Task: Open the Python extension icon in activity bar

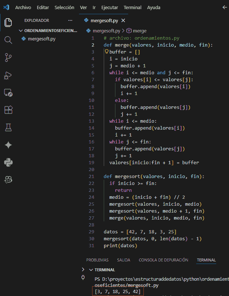Action: [8, 162]
